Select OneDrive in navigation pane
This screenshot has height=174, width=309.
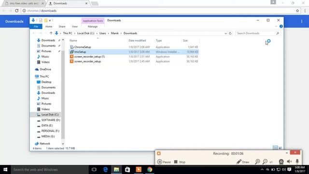pos(45,69)
